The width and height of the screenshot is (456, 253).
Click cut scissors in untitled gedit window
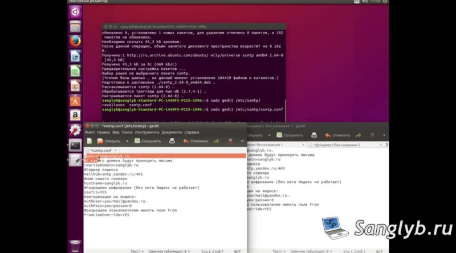click(x=372, y=135)
